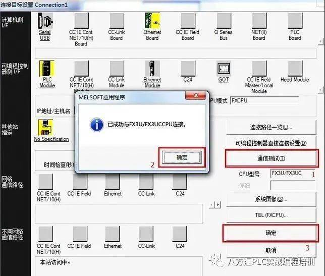Select CC IE Field icon in 网络通信路径 row
The image size is (325, 276).
pyautogui.click(x=80, y=182)
